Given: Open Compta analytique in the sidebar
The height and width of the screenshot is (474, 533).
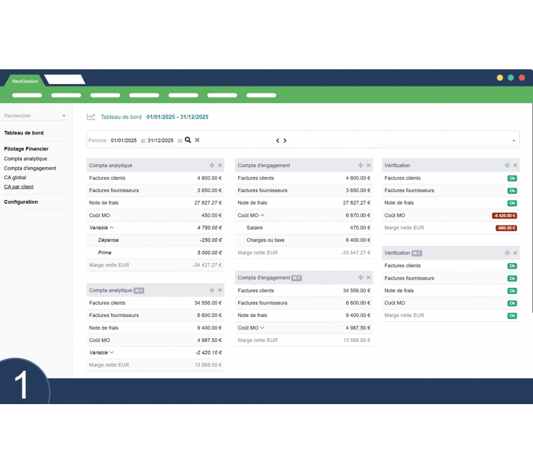Looking at the screenshot, I should (x=25, y=159).
